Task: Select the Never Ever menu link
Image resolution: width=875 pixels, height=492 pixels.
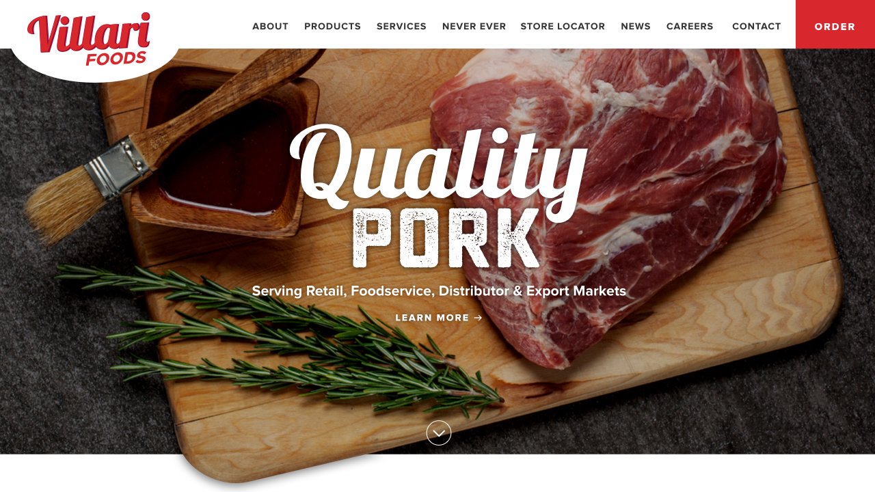Action: [474, 27]
